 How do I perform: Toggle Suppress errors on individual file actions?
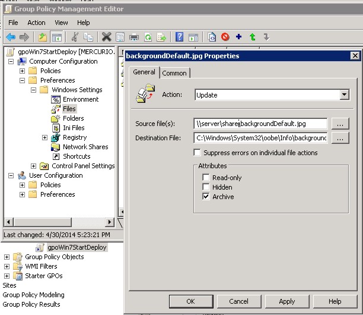click(198, 153)
